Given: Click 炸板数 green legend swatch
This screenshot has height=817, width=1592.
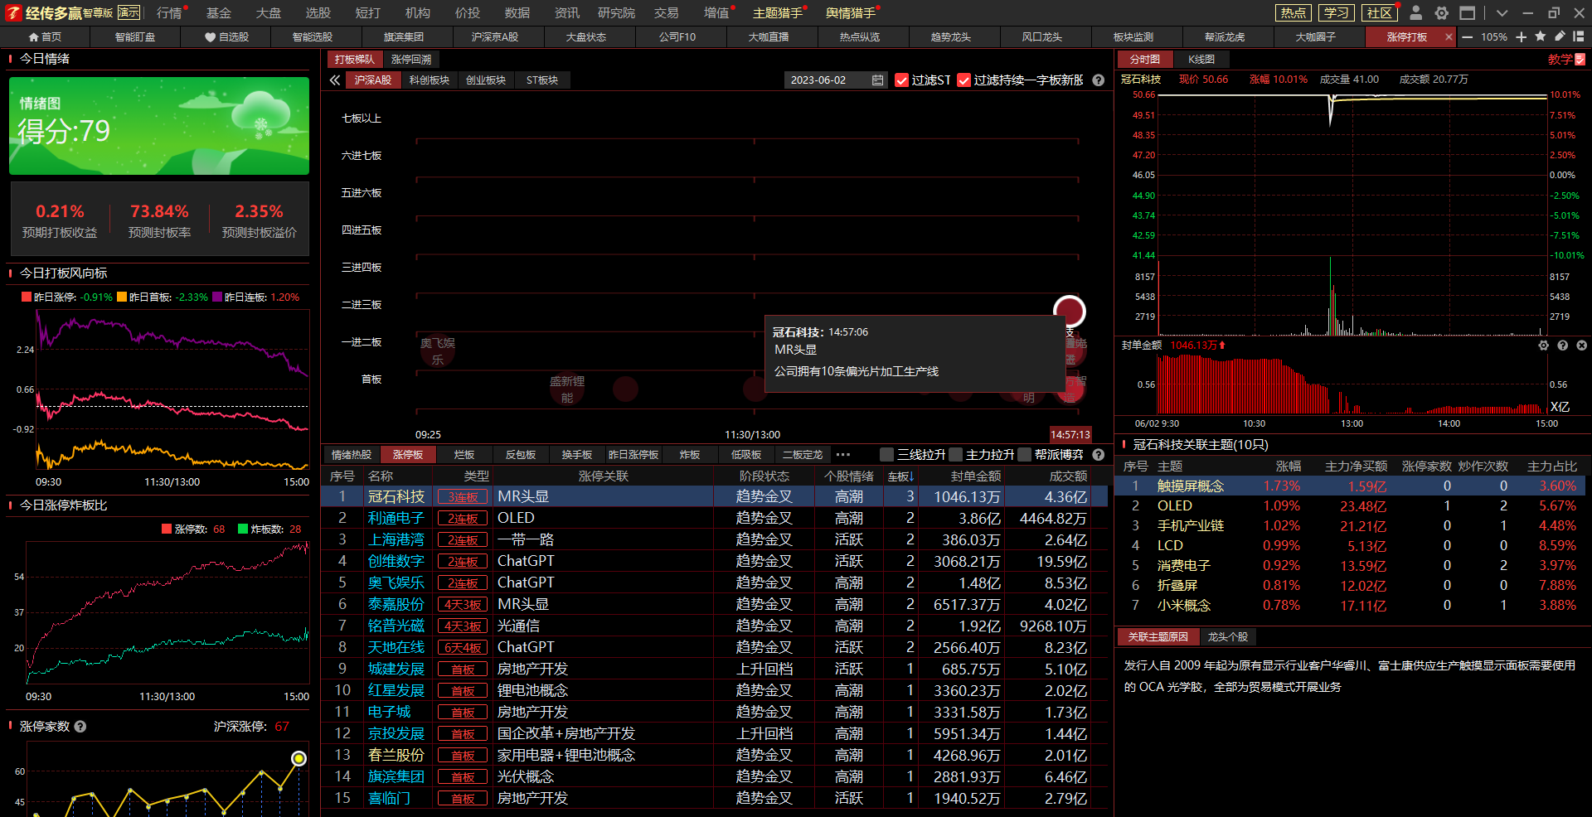Looking at the screenshot, I should pyautogui.click(x=243, y=529).
